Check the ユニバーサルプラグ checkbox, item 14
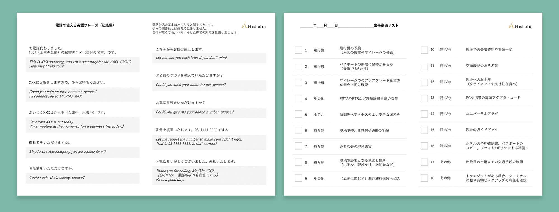559x212 pixels. pyautogui.click(x=424, y=114)
